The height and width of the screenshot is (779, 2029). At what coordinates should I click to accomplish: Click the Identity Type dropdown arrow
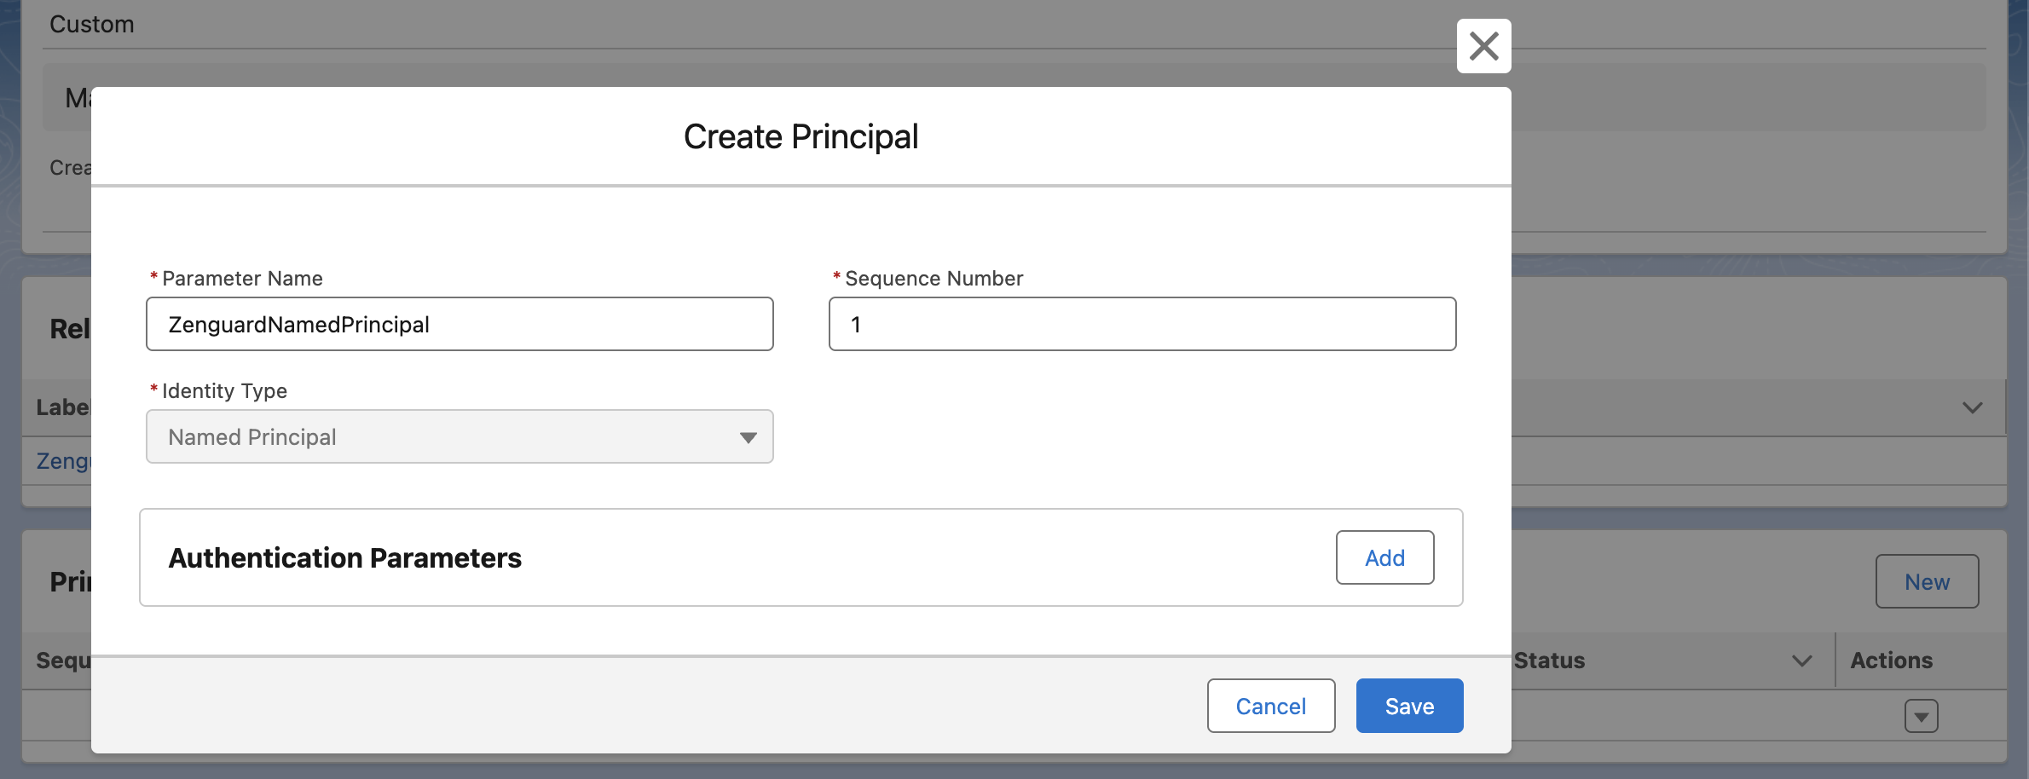(748, 437)
